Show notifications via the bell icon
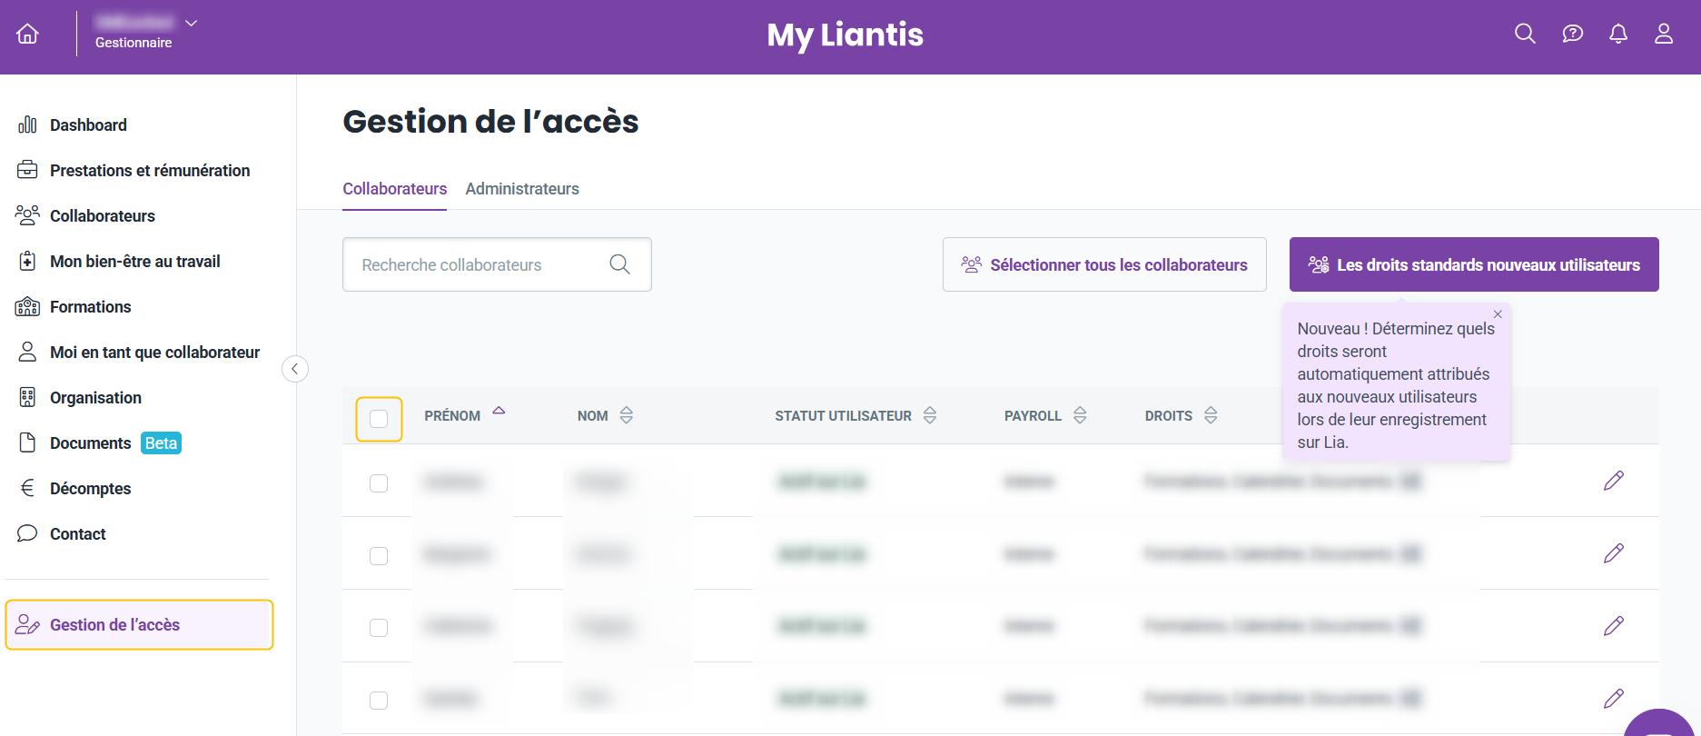The width and height of the screenshot is (1701, 736). (1618, 34)
